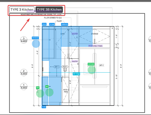This screenshot has width=151, height=115.
Task: Click the W362424 cabinet tag
Action: click(x=65, y=24)
